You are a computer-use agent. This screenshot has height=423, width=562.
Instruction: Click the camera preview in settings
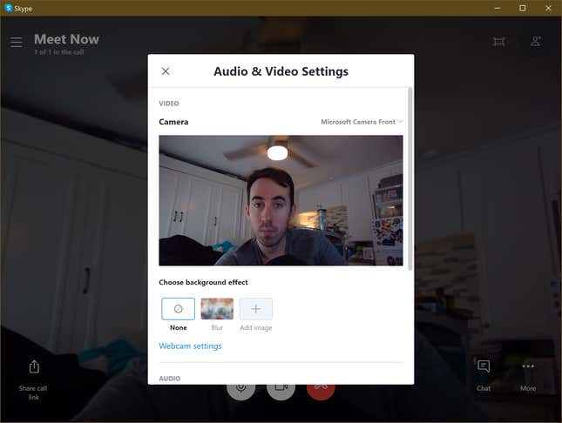coord(281,200)
